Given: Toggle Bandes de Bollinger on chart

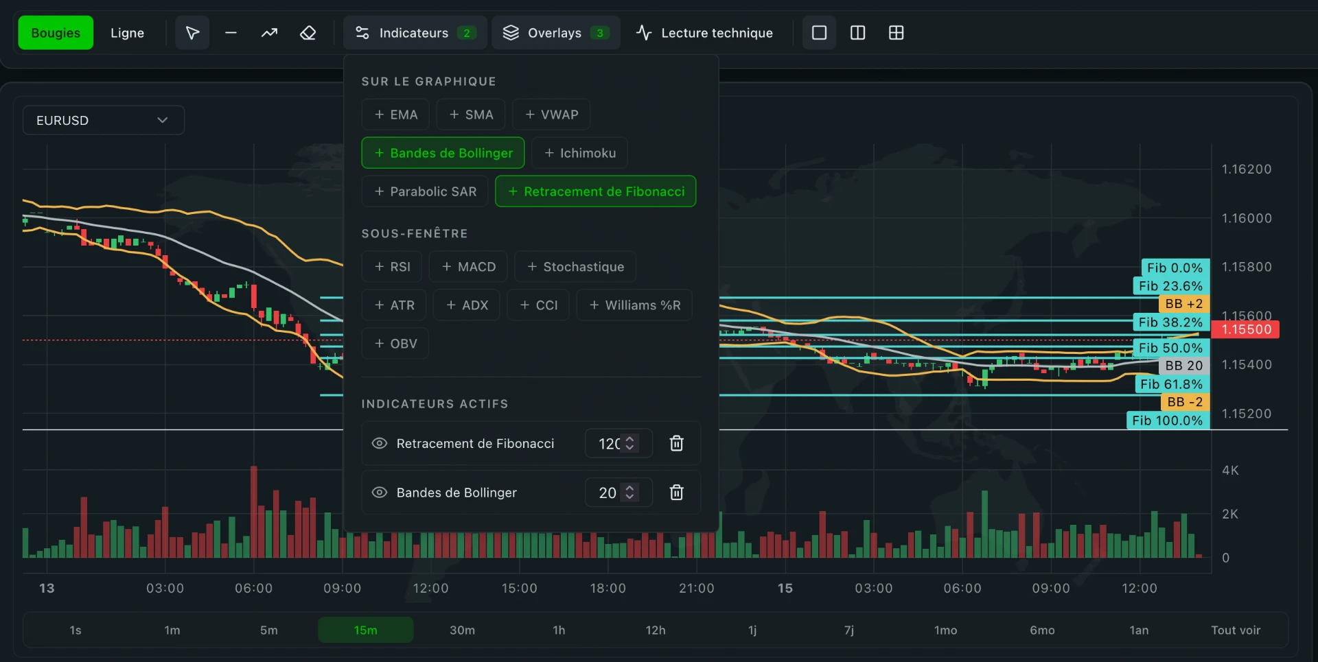Looking at the screenshot, I should pos(443,153).
